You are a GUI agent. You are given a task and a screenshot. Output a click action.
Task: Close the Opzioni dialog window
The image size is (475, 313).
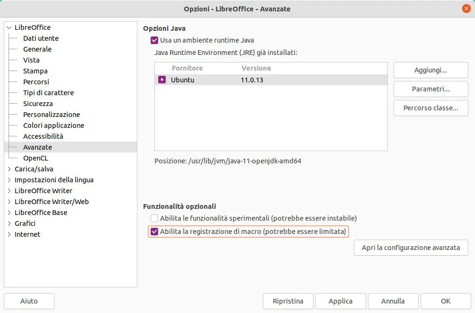pyautogui.click(x=466, y=9)
